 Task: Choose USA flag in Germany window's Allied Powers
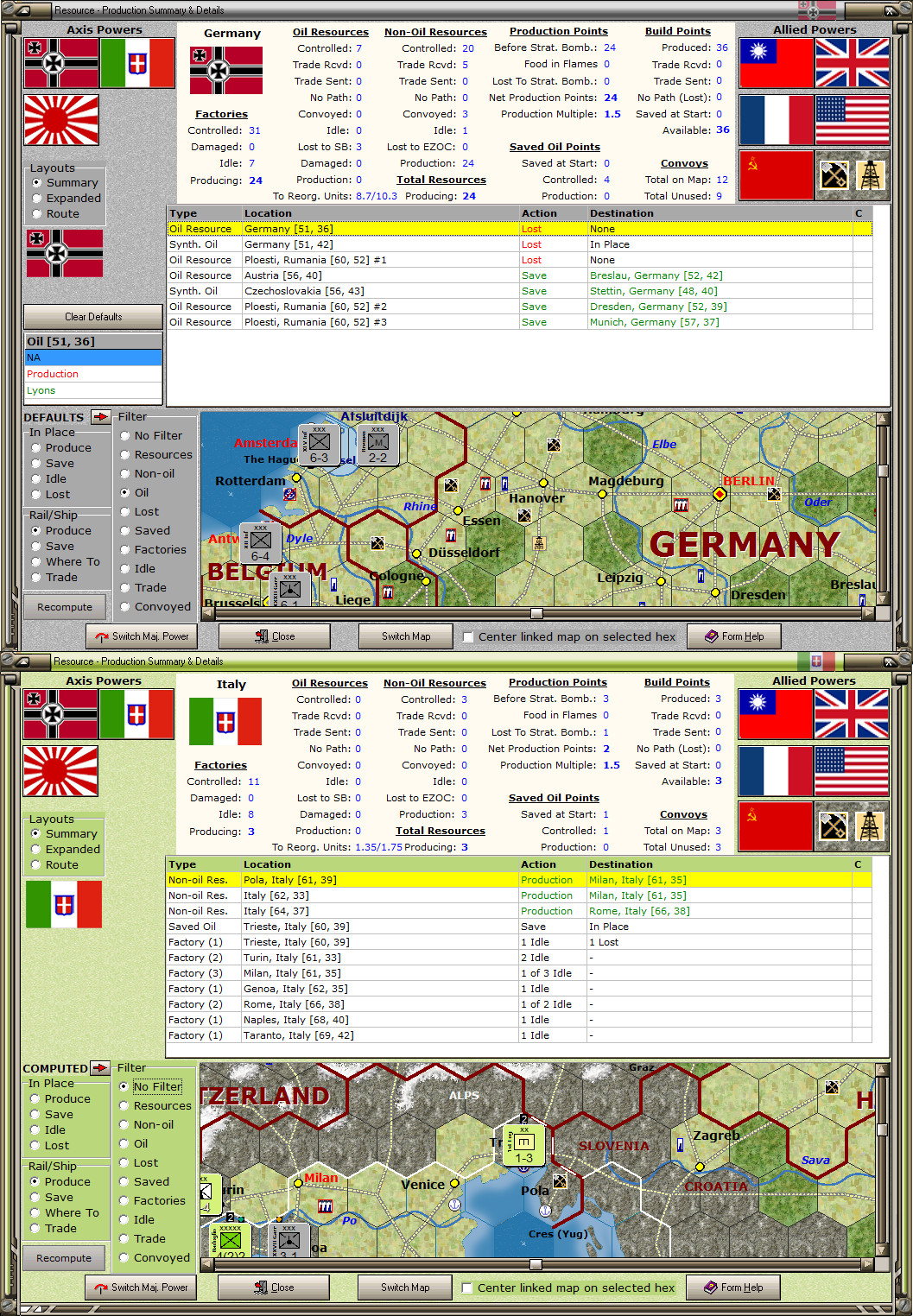coord(852,119)
